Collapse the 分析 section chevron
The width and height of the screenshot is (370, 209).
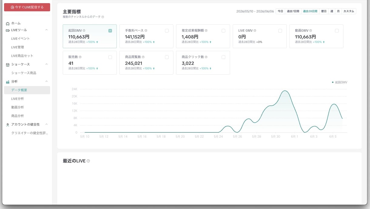pos(46,81)
